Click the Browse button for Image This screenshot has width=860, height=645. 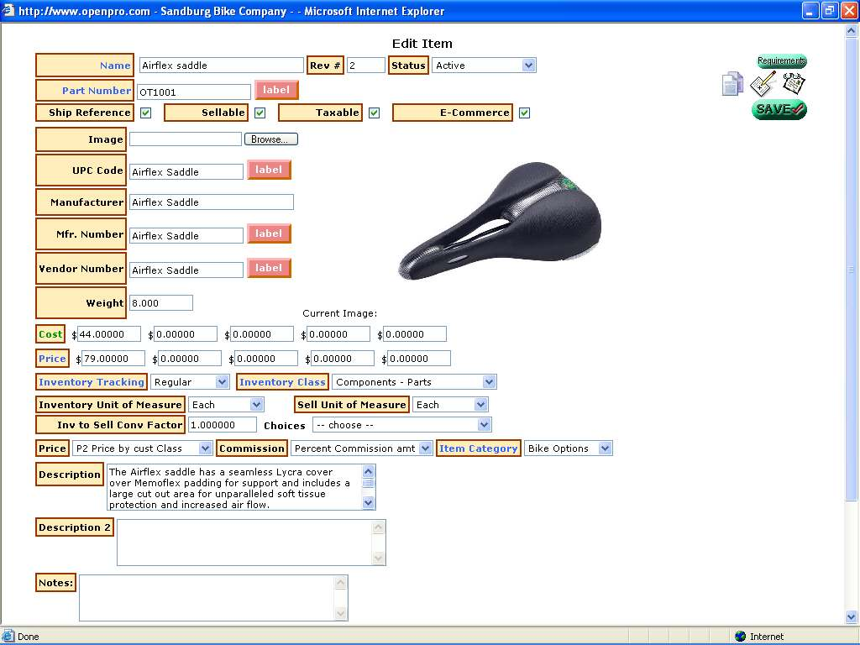[270, 139]
